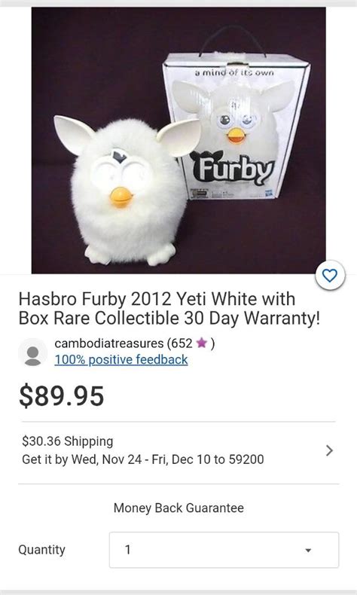Click the $89.95 price
Screen dimensions: 357x595
62,395
